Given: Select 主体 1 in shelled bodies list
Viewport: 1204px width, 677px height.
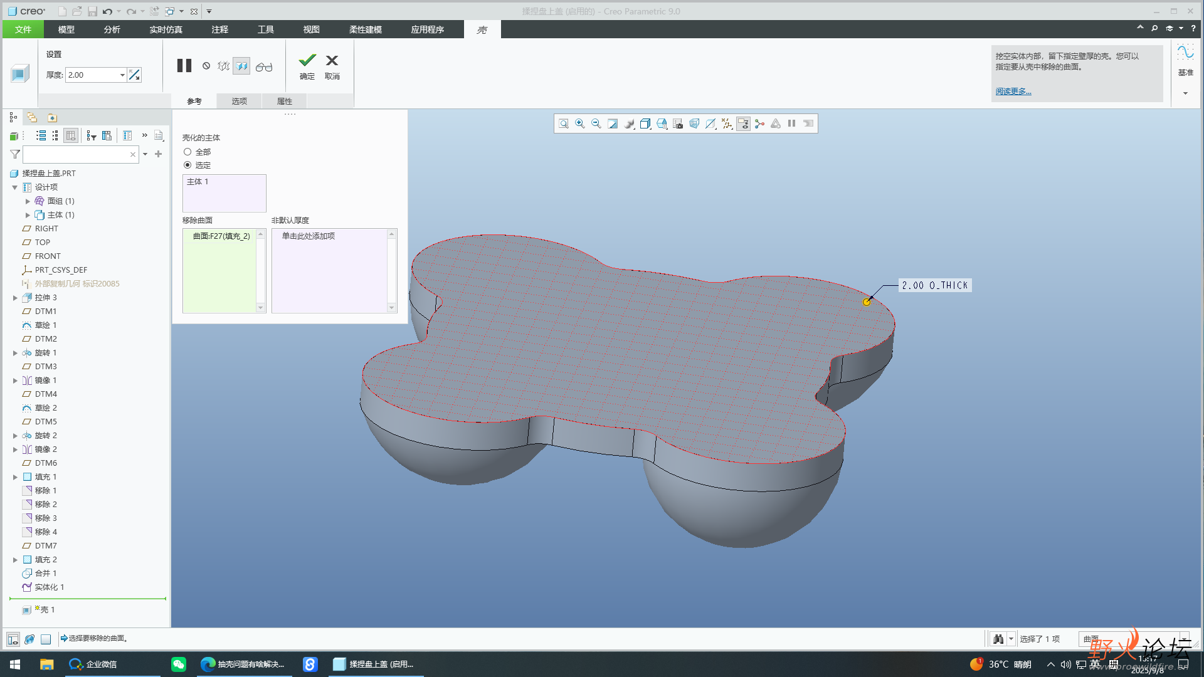Looking at the screenshot, I should 198,182.
